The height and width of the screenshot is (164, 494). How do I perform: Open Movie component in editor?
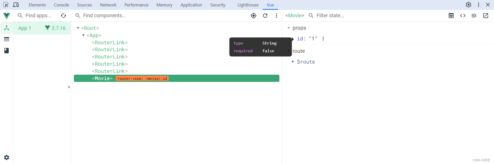click(486, 16)
